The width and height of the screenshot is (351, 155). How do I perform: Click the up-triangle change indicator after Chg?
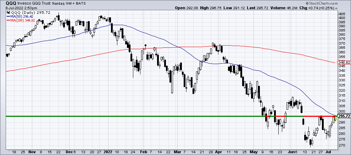click(336, 8)
